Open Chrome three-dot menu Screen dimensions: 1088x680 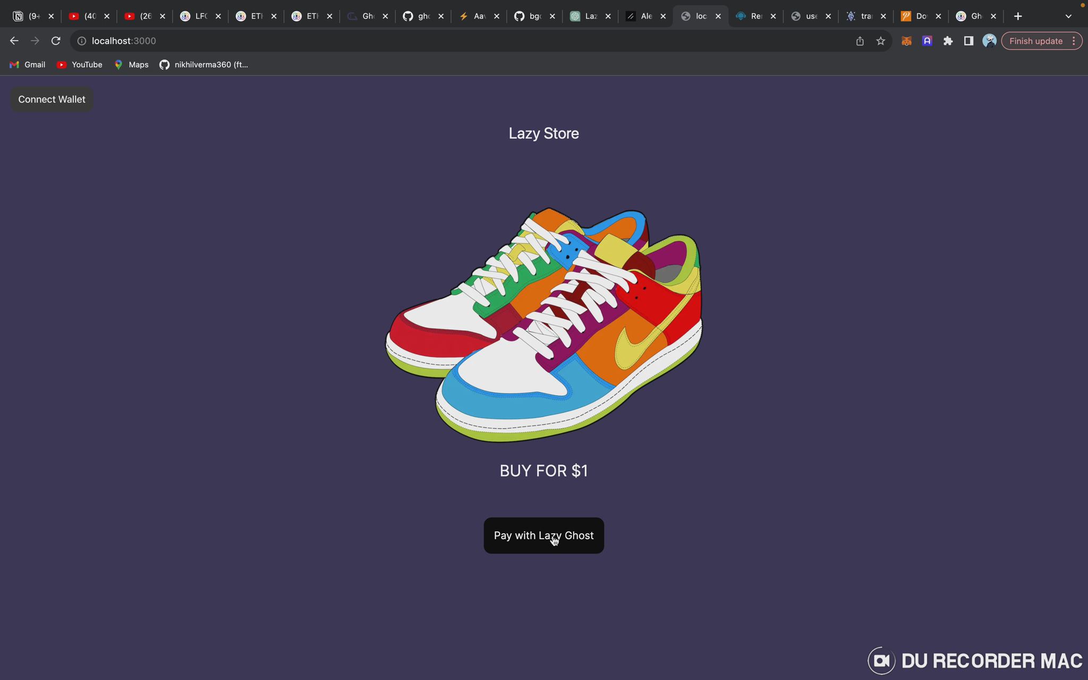(x=1074, y=41)
